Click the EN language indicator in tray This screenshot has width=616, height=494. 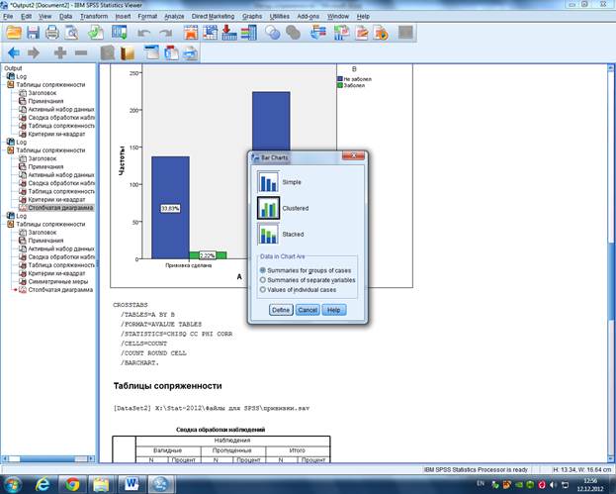coord(481,483)
